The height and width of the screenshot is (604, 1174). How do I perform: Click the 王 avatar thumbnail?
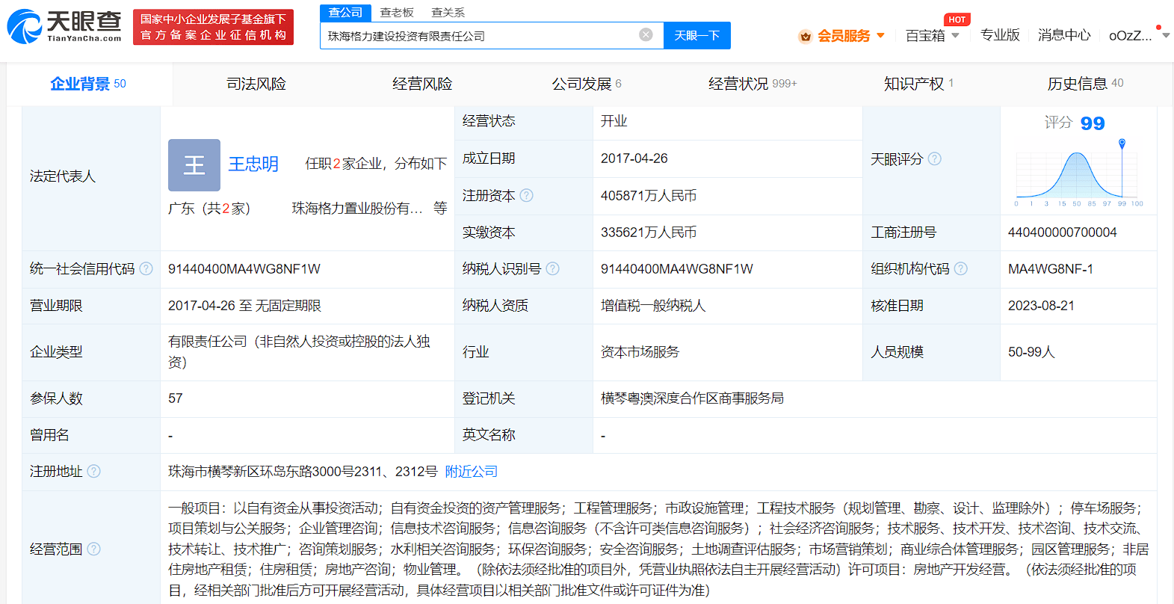tap(194, 164)
